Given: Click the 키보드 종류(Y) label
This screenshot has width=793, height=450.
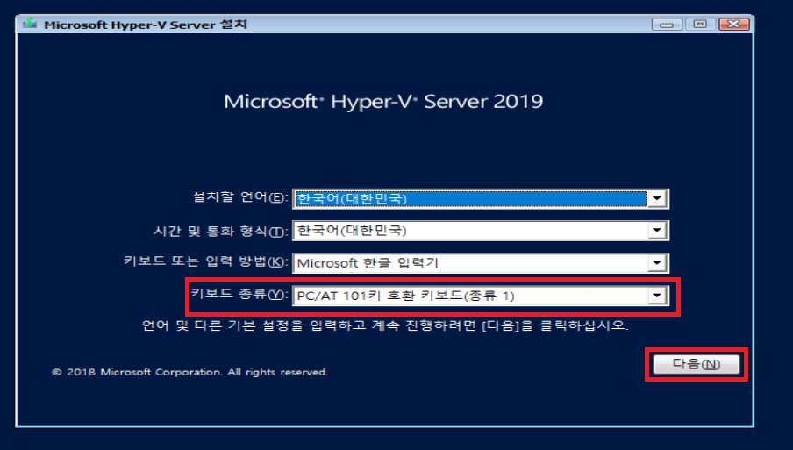Looking at the screenshot, I should click(x=239, y=294).
